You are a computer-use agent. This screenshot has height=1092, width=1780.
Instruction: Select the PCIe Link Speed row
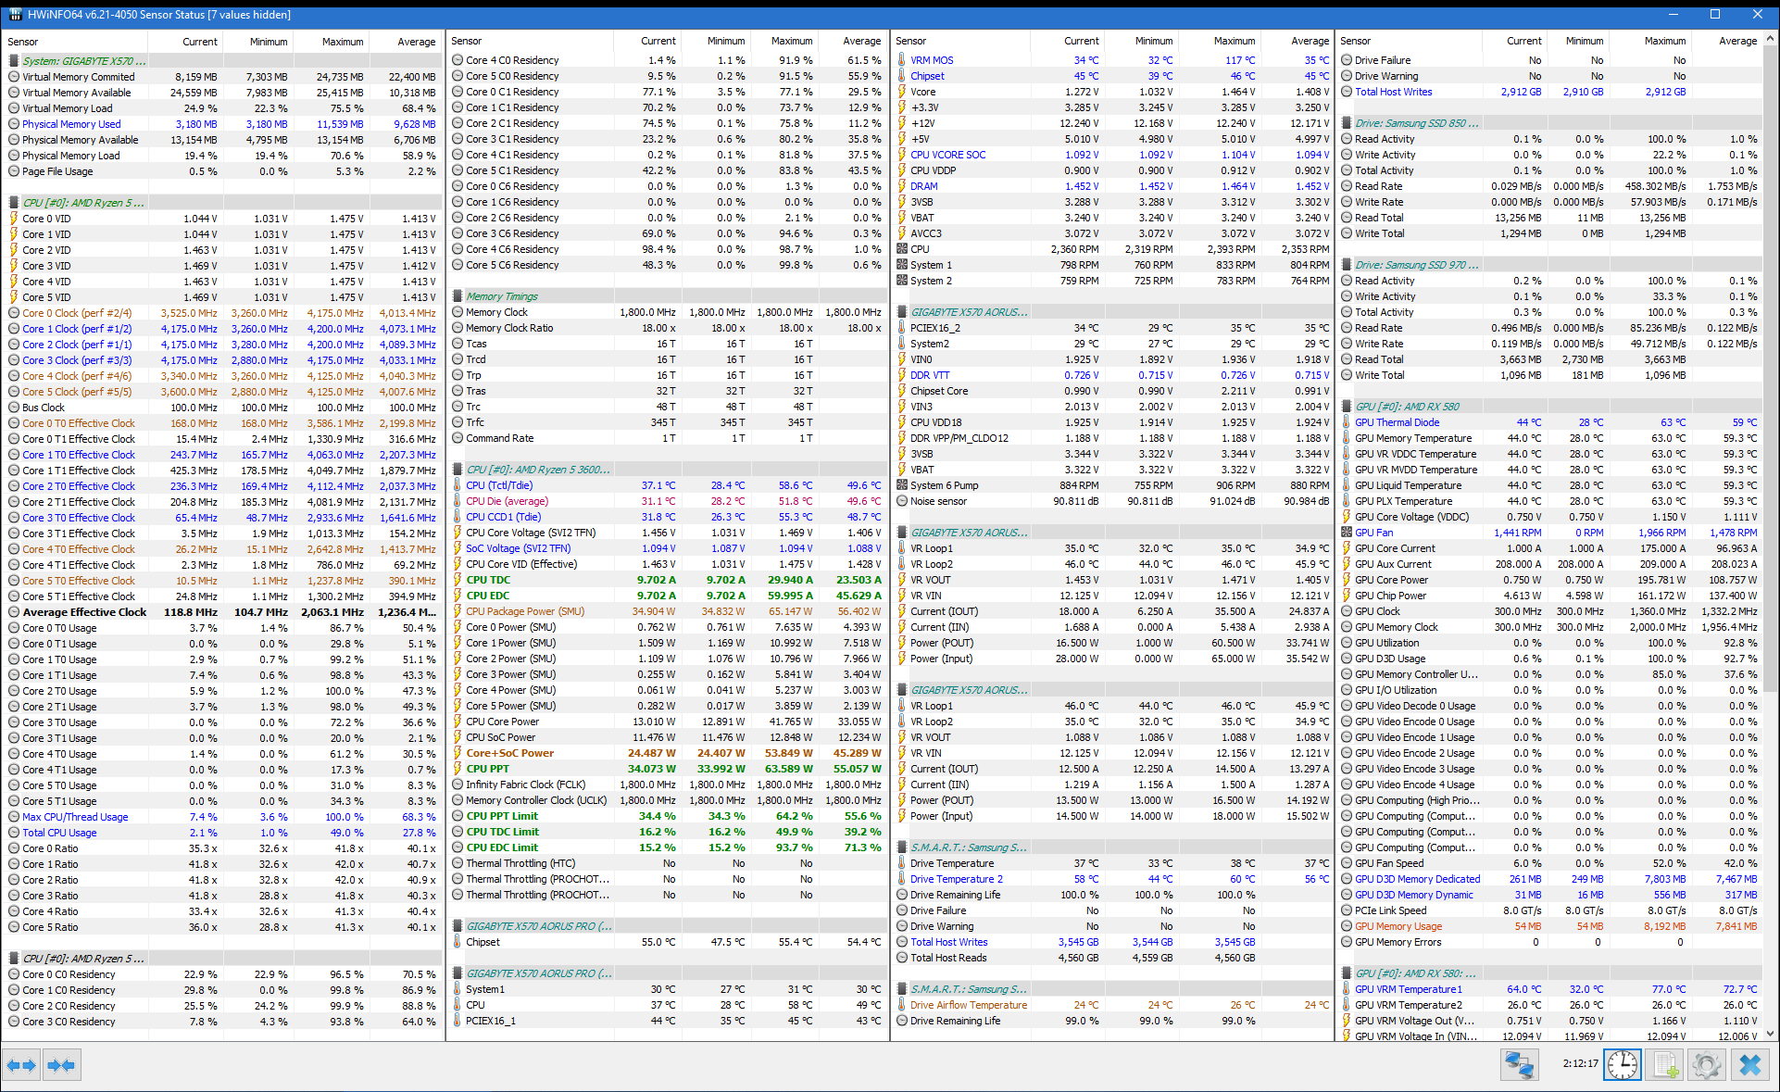[x=1549, y=910]
